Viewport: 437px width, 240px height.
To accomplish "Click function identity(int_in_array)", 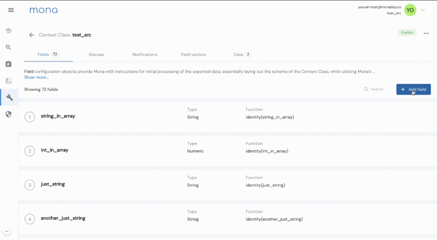I will 267,151.
